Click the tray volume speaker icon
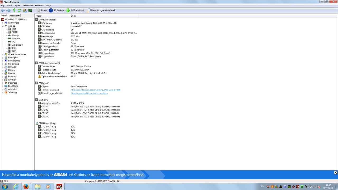 coord(314,187)
